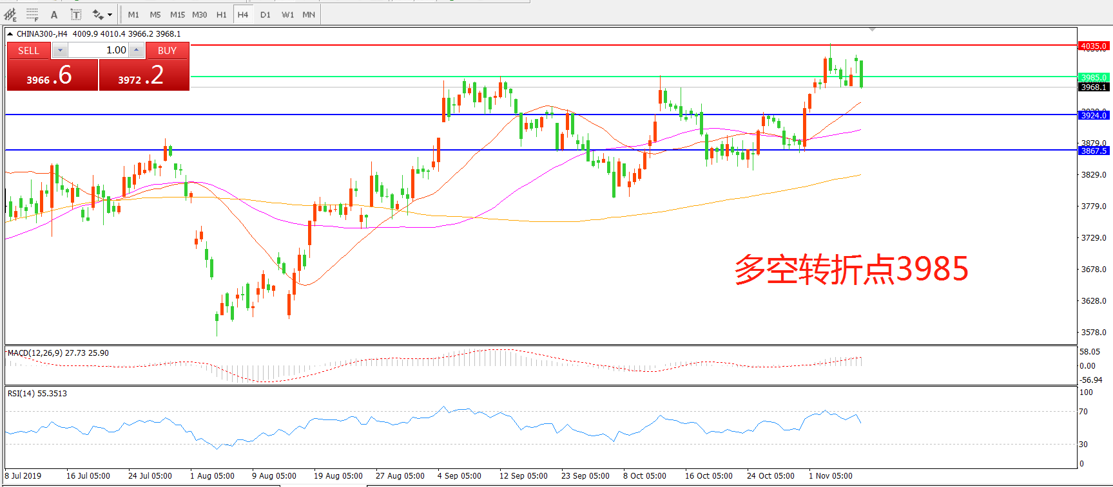Increase lot volume with up arrow
The height and width of the screenshot is (487, 1113).
tap(137, 50)
